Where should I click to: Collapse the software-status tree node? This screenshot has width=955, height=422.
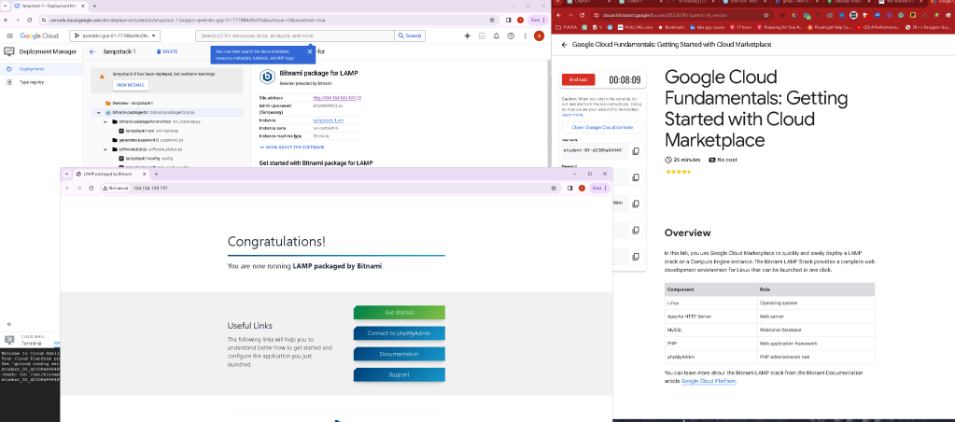click(105, 149)
